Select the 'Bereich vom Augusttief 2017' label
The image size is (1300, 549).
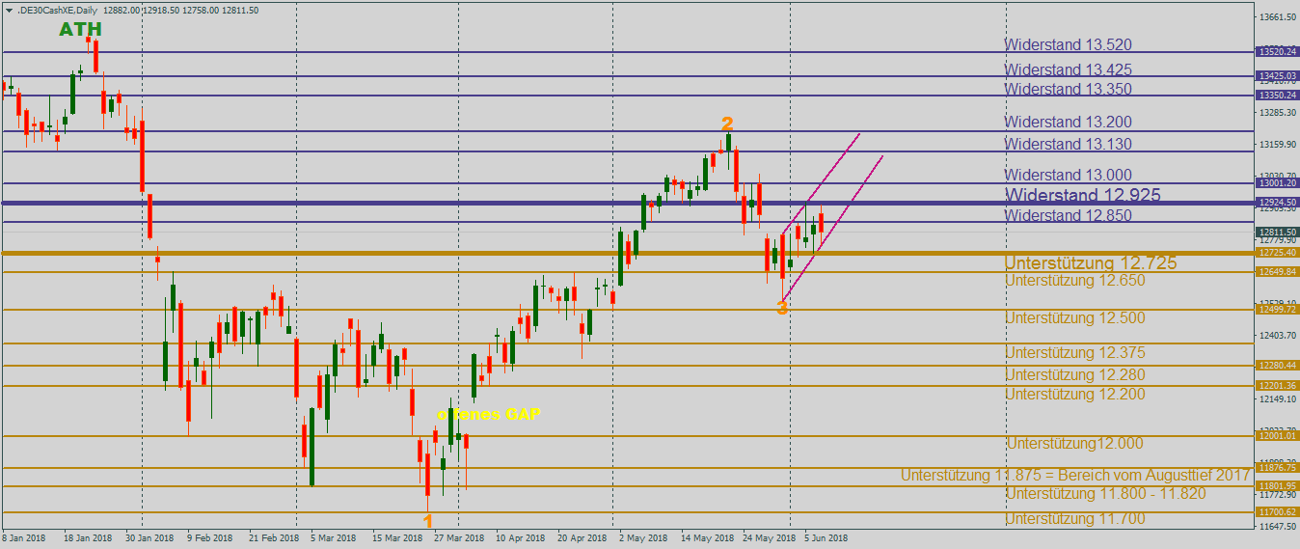click(1153, 475)
